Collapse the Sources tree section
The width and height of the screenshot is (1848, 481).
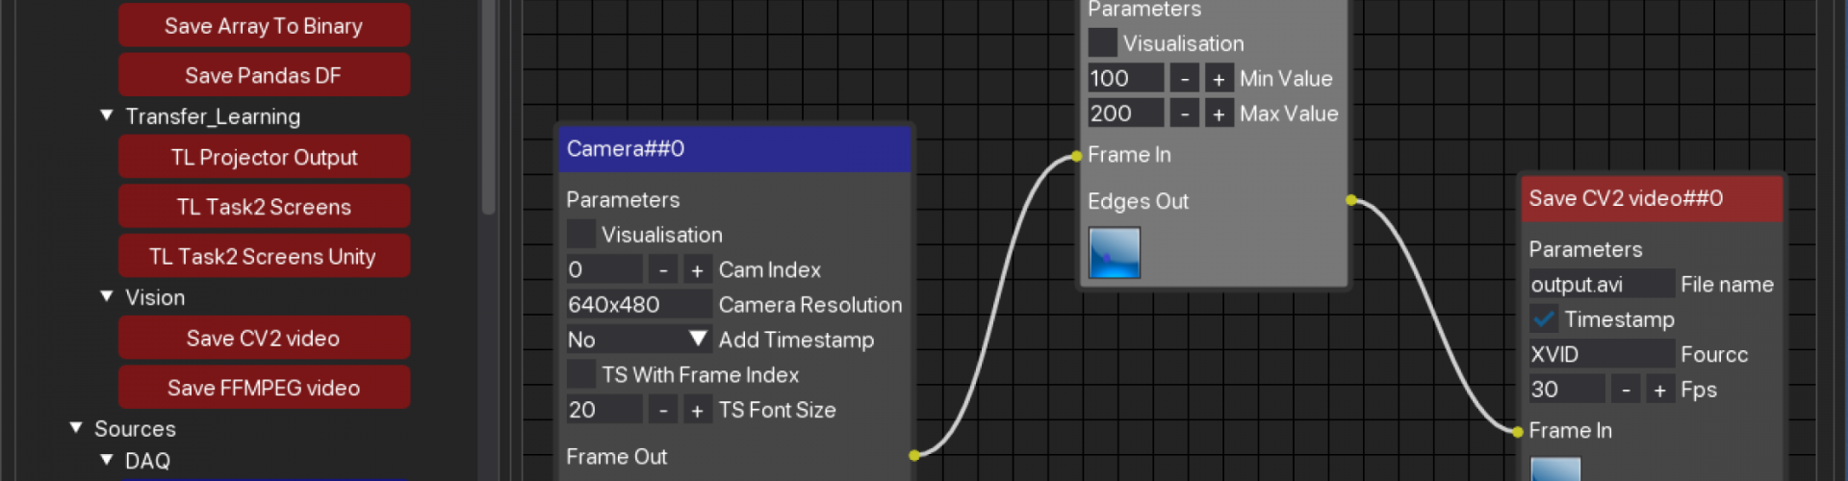(x=76, y=428)
